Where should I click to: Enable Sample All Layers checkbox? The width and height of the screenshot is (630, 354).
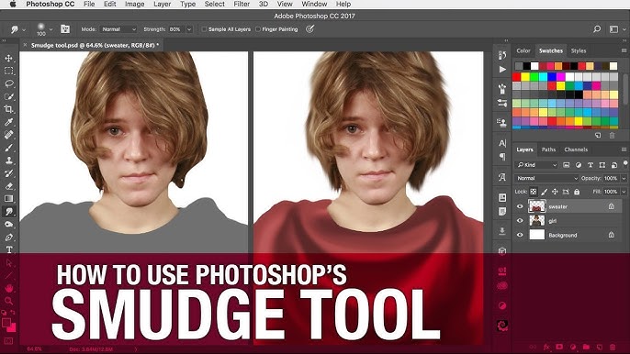[204, 29]
